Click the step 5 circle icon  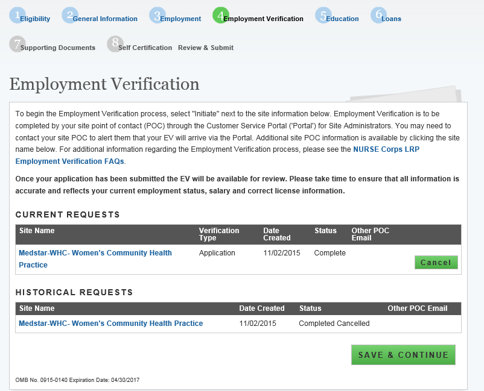tap(323, 15)
